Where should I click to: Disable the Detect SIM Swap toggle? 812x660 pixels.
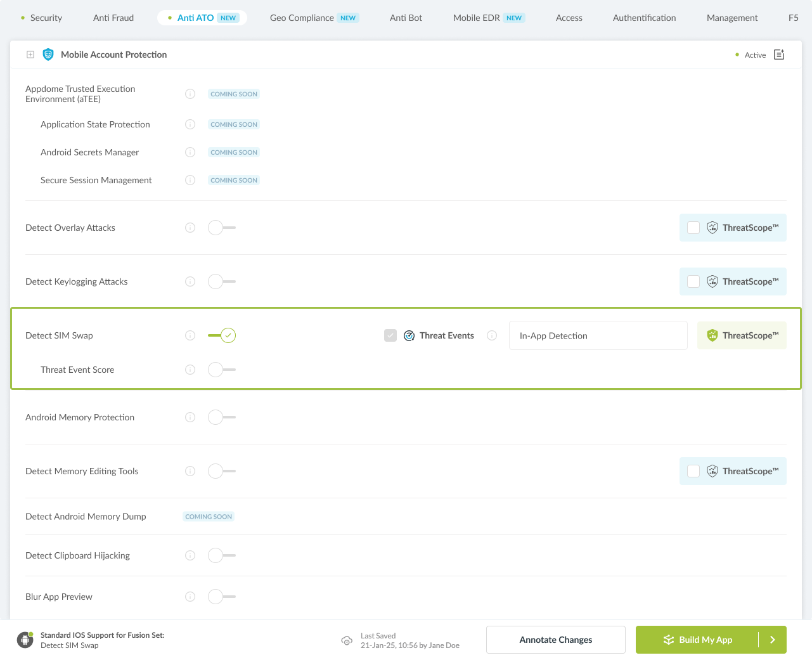click(222, 335)
